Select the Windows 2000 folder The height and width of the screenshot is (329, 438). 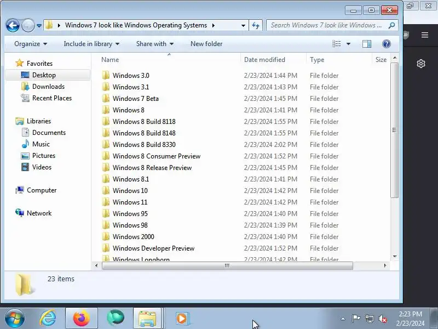134,237
